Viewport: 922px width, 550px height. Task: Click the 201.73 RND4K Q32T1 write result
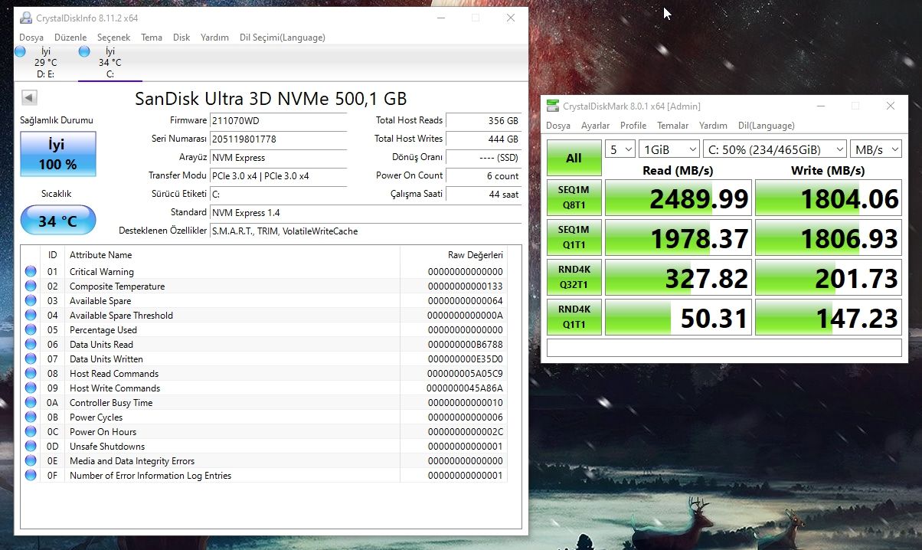(x=829, y=278)
